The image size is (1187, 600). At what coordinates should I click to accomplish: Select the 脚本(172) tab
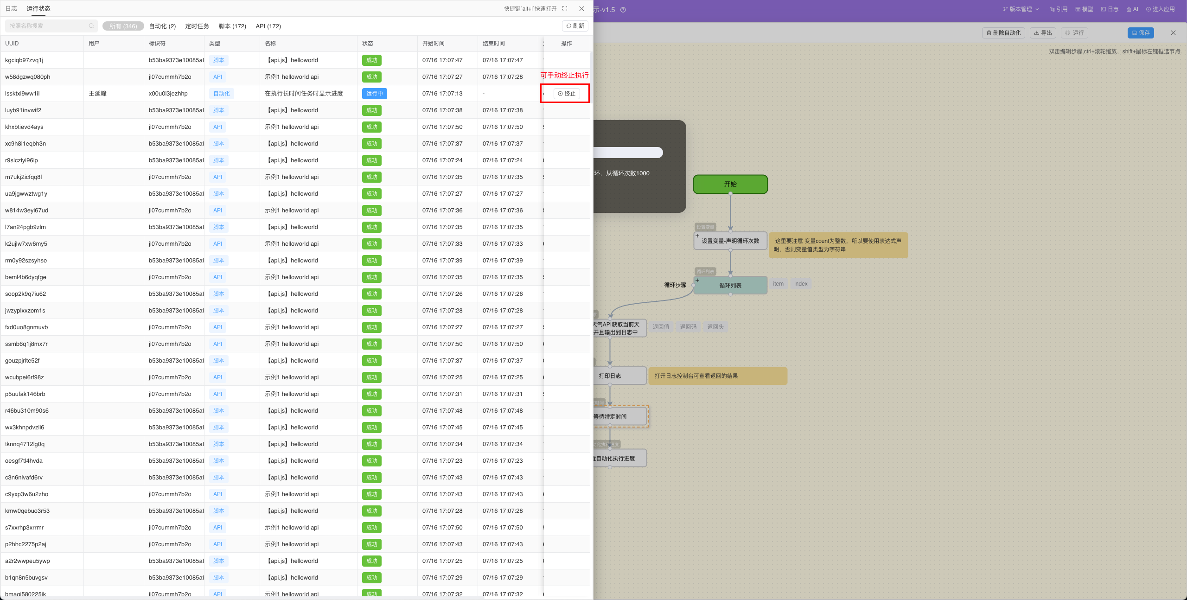pos(232,26)
